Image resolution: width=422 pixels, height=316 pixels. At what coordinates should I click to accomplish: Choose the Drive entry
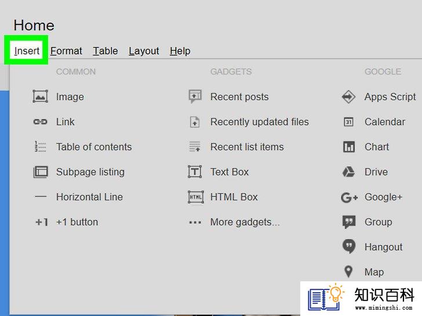coord(376,172)
